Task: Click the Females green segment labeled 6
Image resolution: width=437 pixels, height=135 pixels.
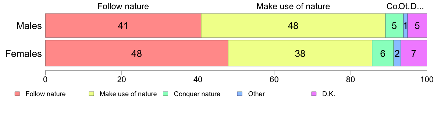Action: tap(383, 53)
